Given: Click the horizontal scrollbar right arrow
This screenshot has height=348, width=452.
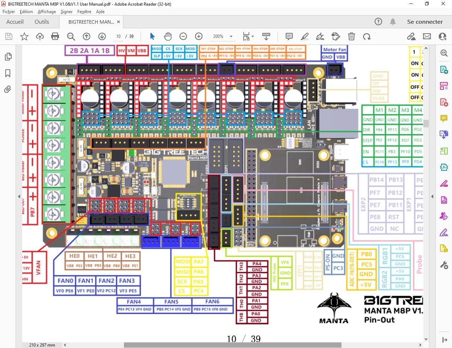Looking at the screenshot, I should (420, 345).
